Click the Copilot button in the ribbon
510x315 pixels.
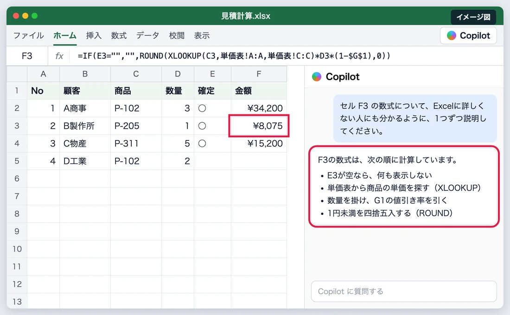(x=468, y=35)
